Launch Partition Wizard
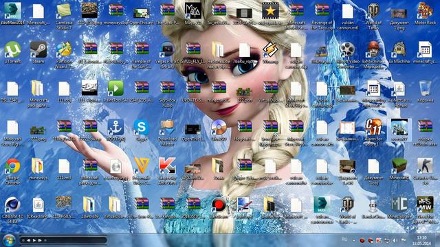 coord(64,55)
